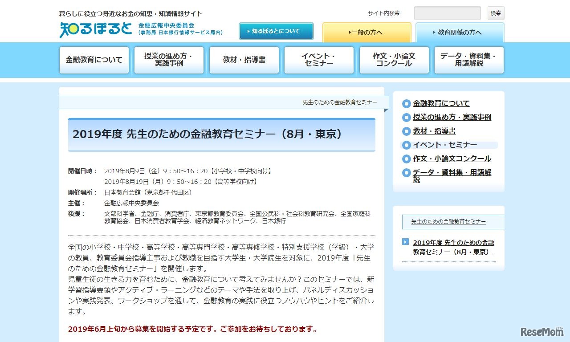Click the 知るぽると site logo
570x342 pixels.
click(x=94, y=30)
